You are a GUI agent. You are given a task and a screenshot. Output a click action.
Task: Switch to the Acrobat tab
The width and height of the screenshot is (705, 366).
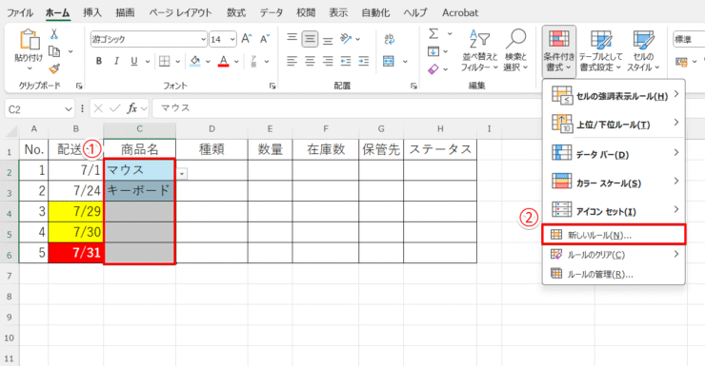click(x=460, y=12)
